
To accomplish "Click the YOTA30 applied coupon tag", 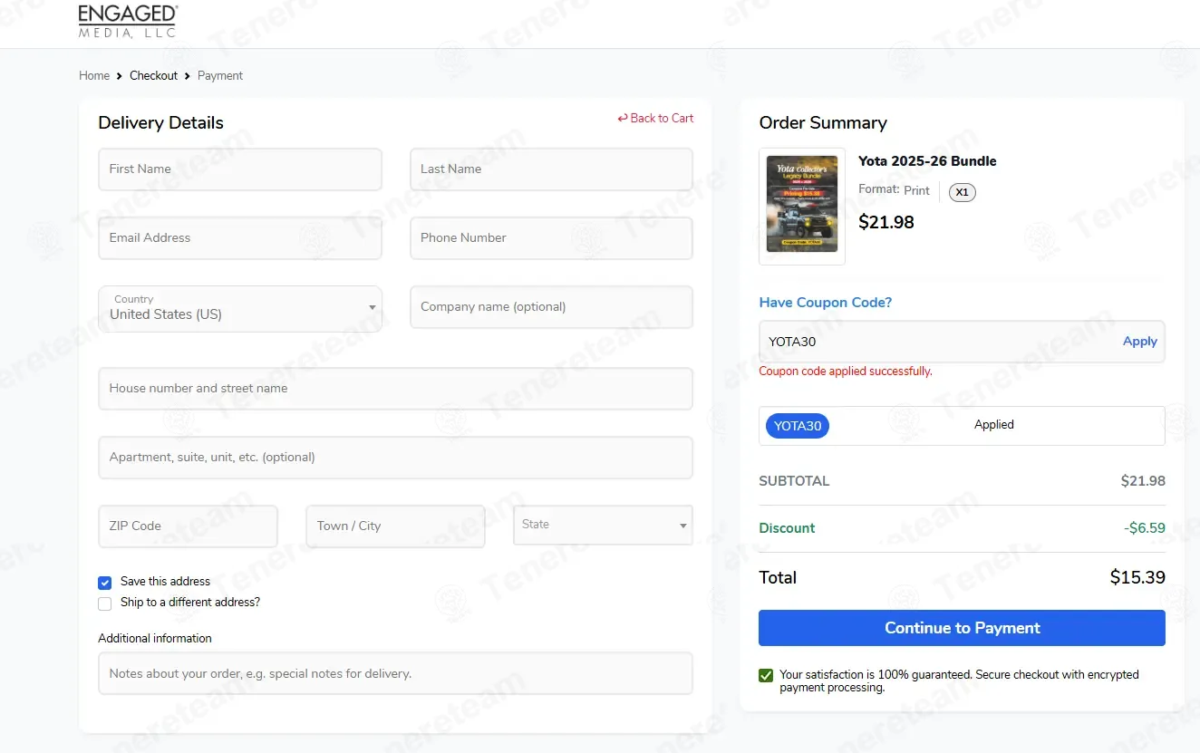I will click(798, 426).
